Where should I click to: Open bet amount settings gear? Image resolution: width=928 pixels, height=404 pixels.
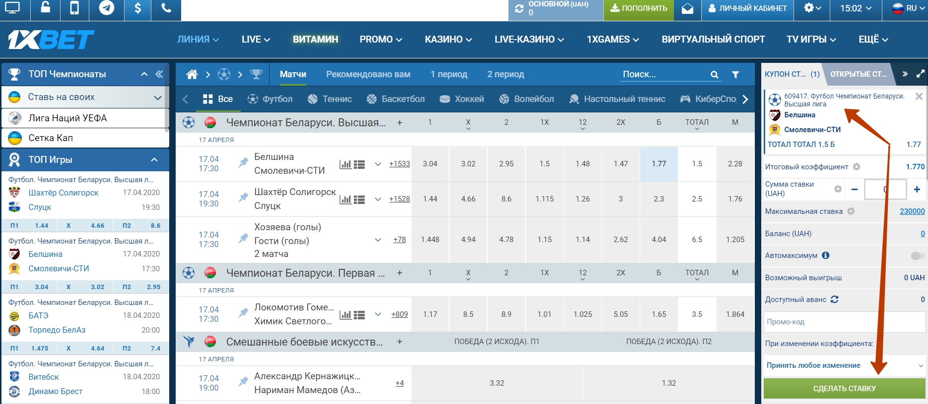838,189
